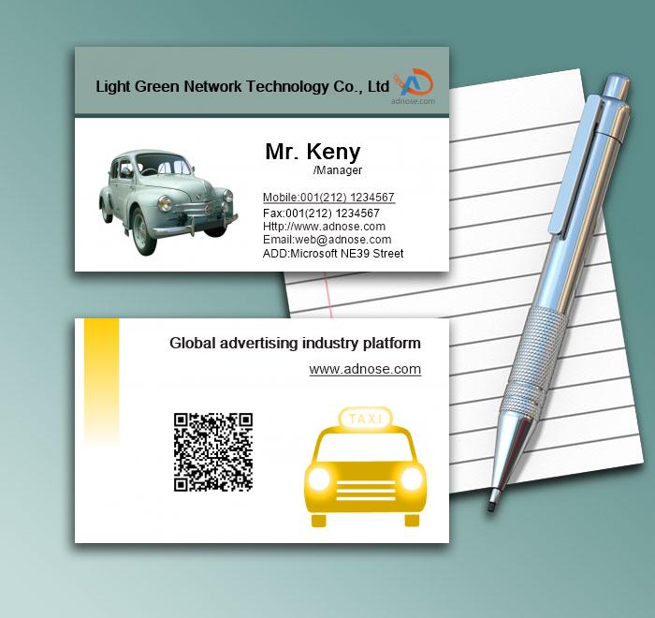Click the adnose.com text under the logo

(x=413, y=101)
